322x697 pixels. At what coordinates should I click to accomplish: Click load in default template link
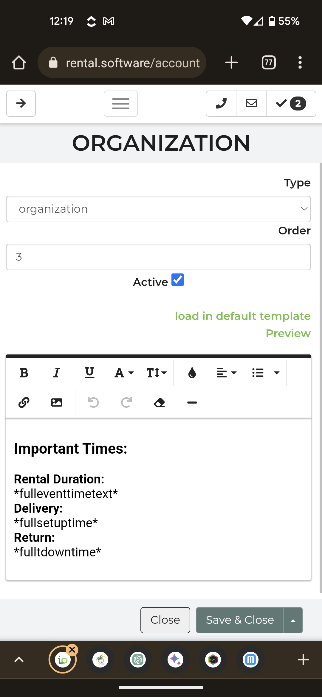(x=243, y=316)
